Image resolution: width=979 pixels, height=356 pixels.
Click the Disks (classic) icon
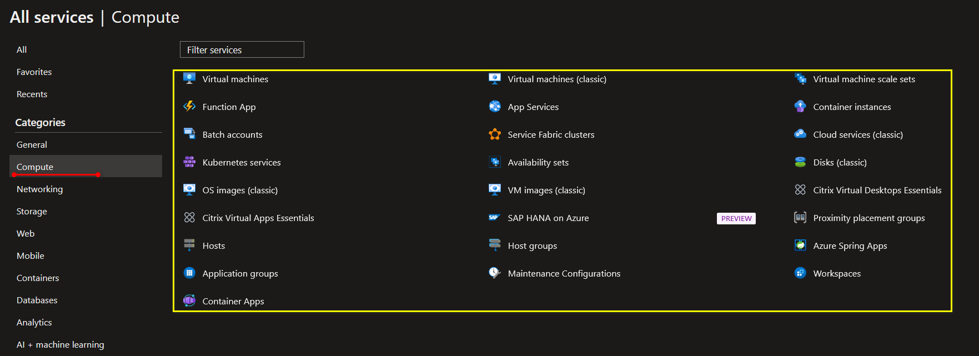point(800,162)
